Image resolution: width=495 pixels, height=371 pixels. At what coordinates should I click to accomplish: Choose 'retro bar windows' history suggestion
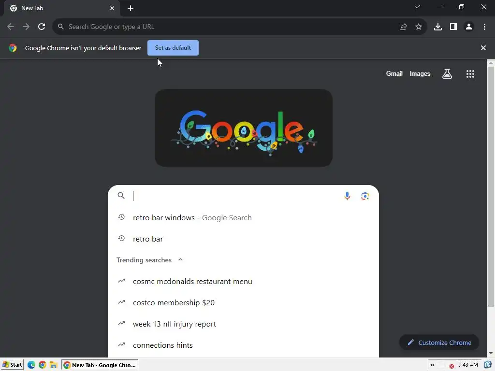(x=243, y=218)
